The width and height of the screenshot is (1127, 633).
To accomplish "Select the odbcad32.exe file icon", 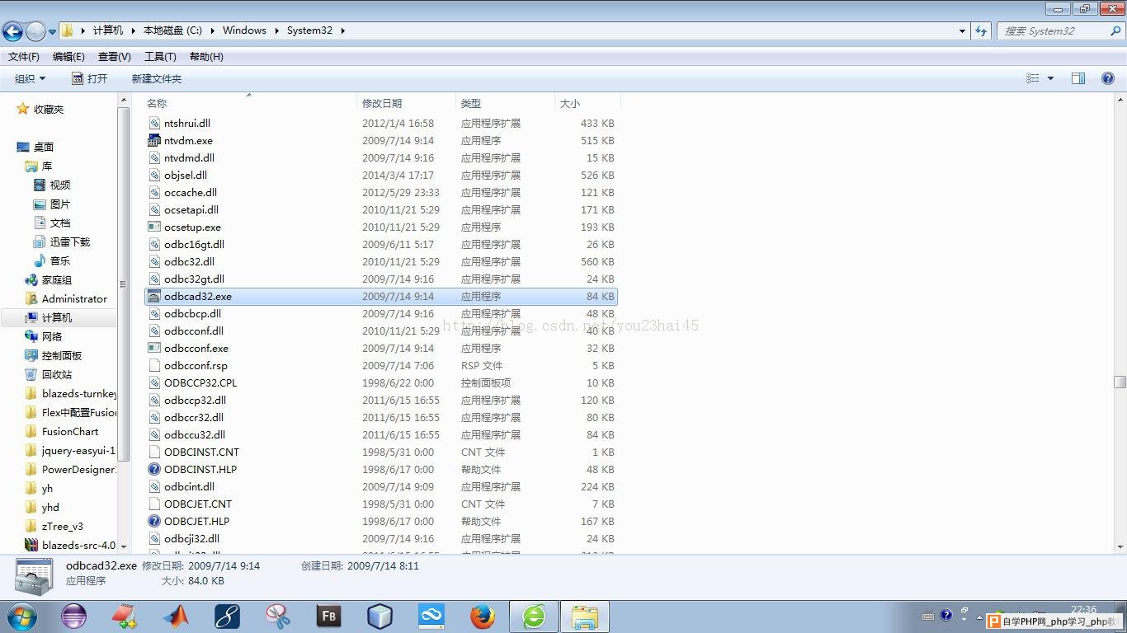I will coord(153,296).
